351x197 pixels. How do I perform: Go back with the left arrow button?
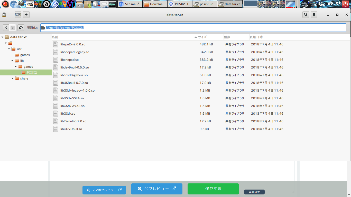click(x=6, y=28)
